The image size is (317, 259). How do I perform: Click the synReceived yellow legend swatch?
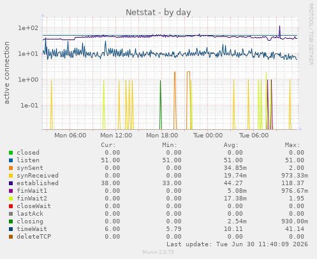(11, 176)
